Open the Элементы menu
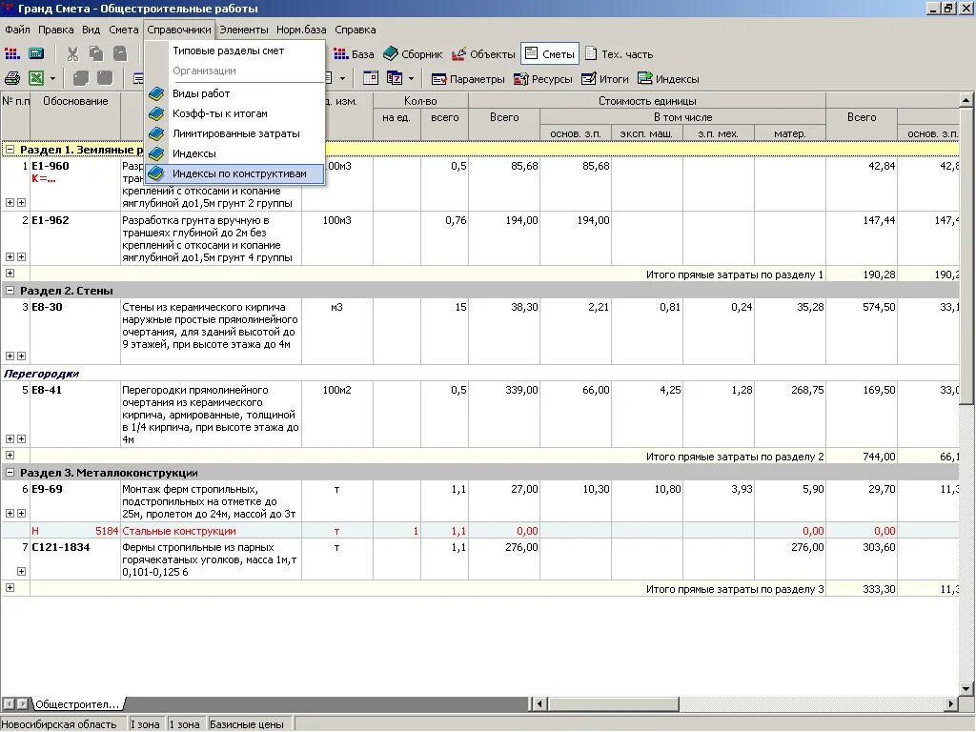976x732 pixels. 243,30
